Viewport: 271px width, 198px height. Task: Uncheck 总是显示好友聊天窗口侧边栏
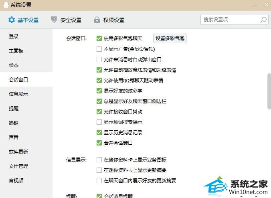point(99,101)
